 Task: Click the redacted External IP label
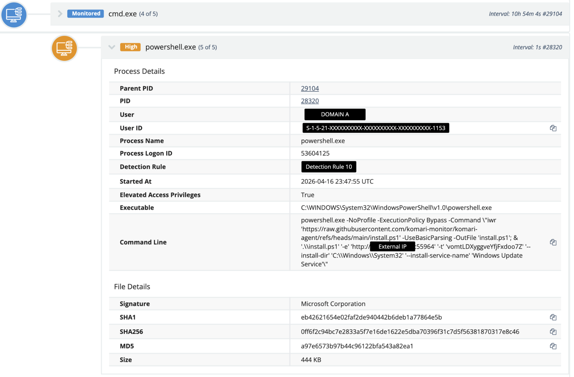pyautogui.click(x=392, y=247)
